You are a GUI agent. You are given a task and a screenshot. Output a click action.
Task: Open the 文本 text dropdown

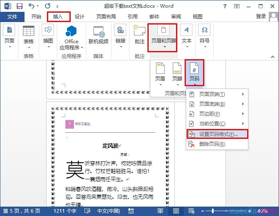coord(186,36)
